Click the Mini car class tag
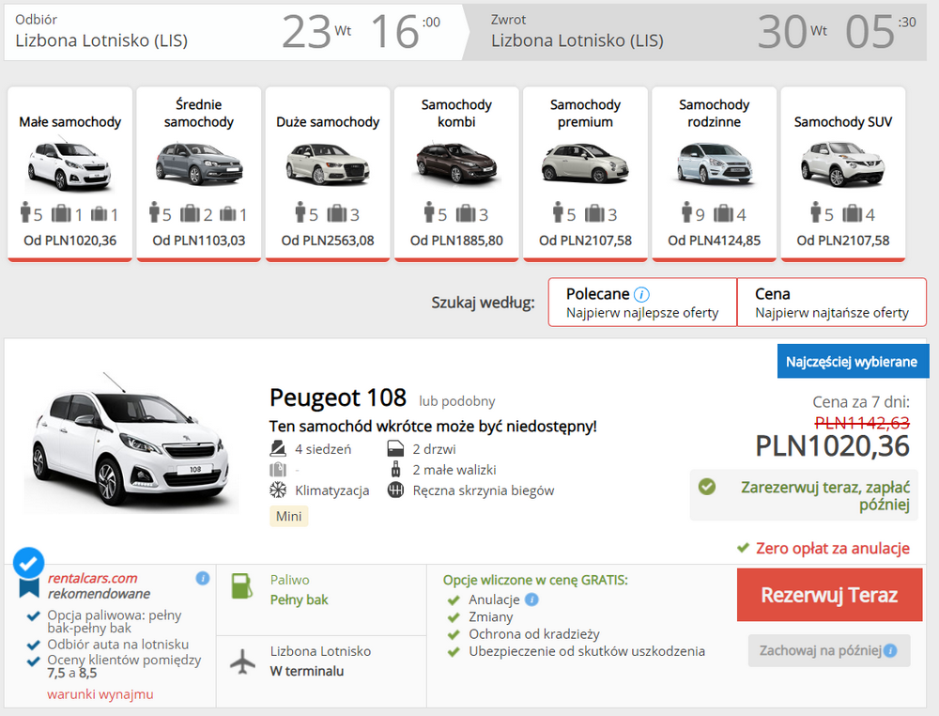The image size is (939, 716). 288,517
